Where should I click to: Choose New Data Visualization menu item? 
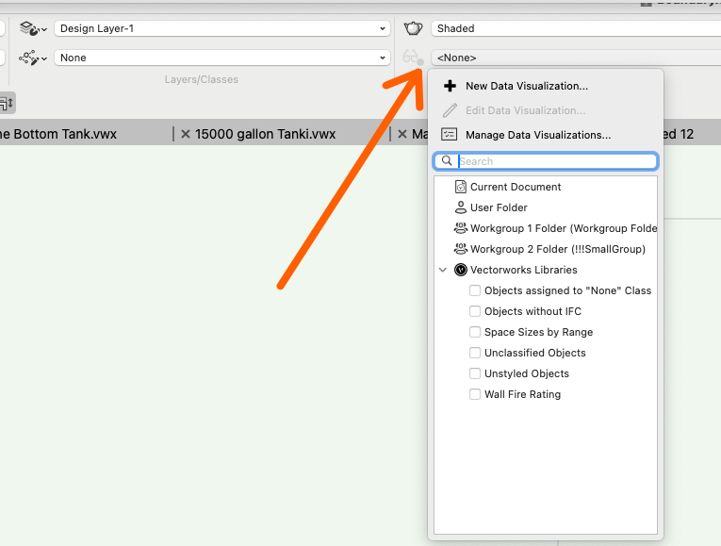pos(526,86)
